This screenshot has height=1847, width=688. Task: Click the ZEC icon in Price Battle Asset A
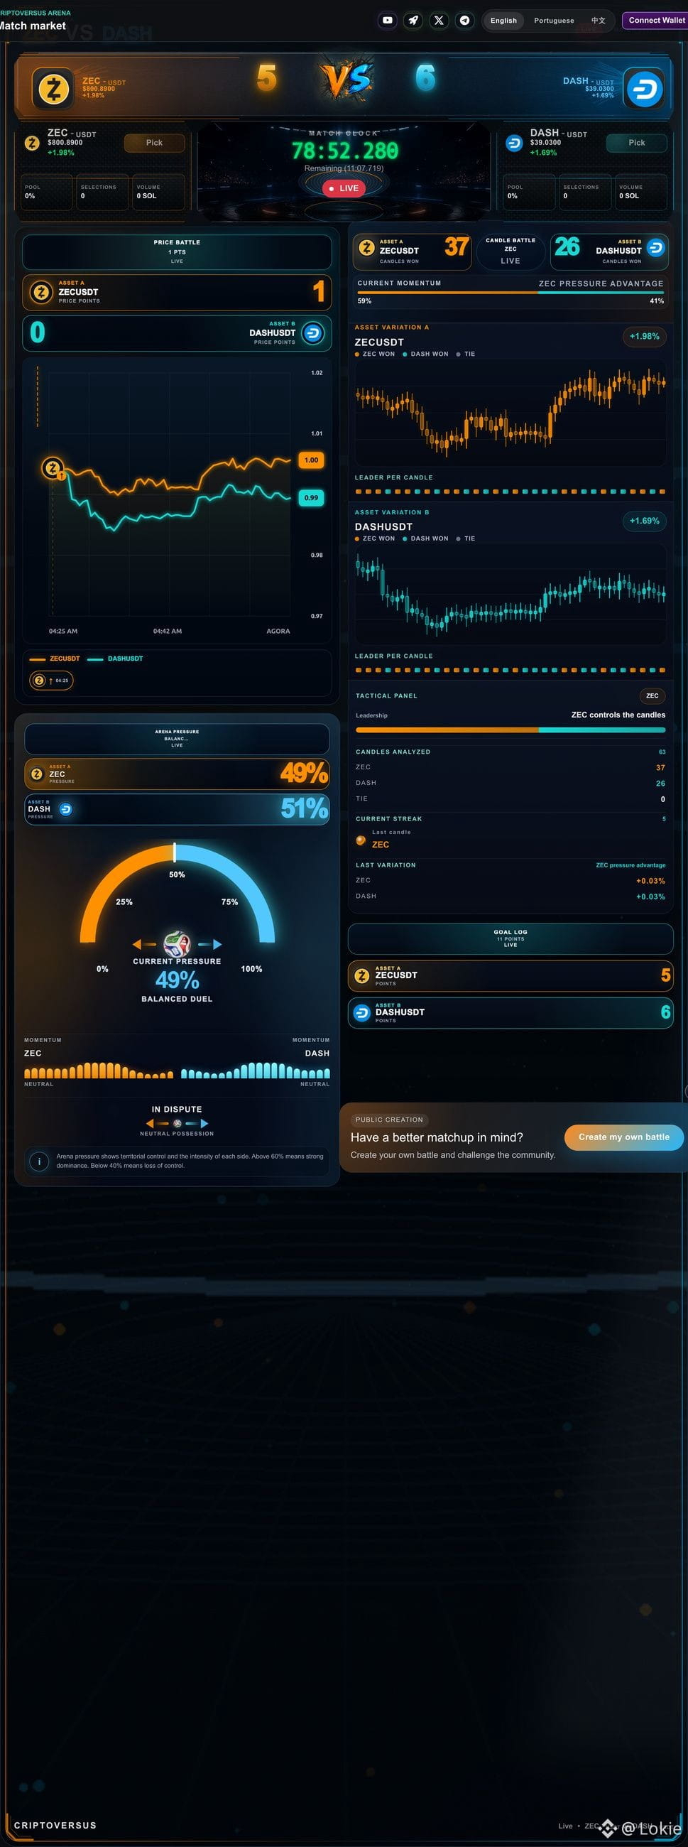(x=42, y=292)
